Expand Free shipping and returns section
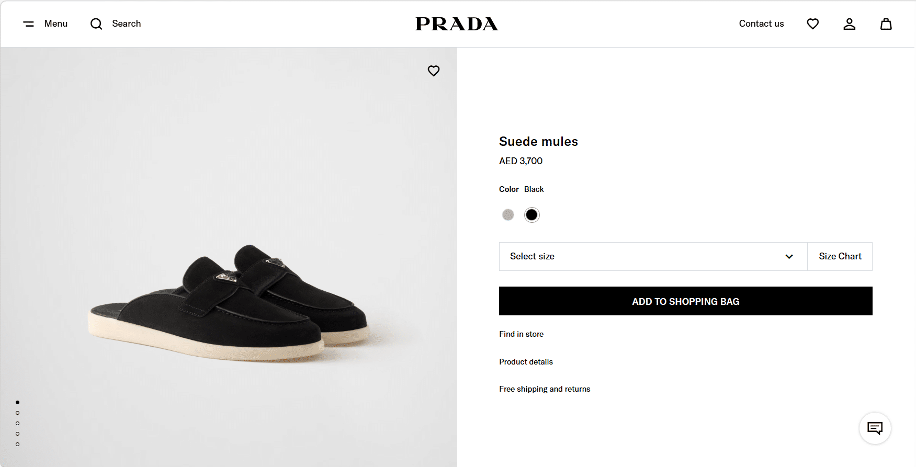916x467 pixels. pyautogui.click(x=545, y=389)
